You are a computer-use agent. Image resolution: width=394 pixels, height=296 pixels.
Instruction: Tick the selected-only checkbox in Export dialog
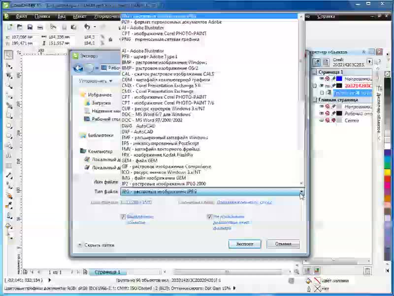(123, 217)
